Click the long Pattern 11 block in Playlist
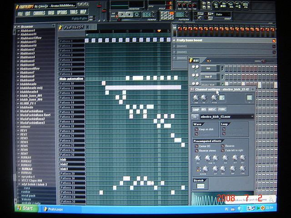291x218 pixels. click(x=143, y=87)
